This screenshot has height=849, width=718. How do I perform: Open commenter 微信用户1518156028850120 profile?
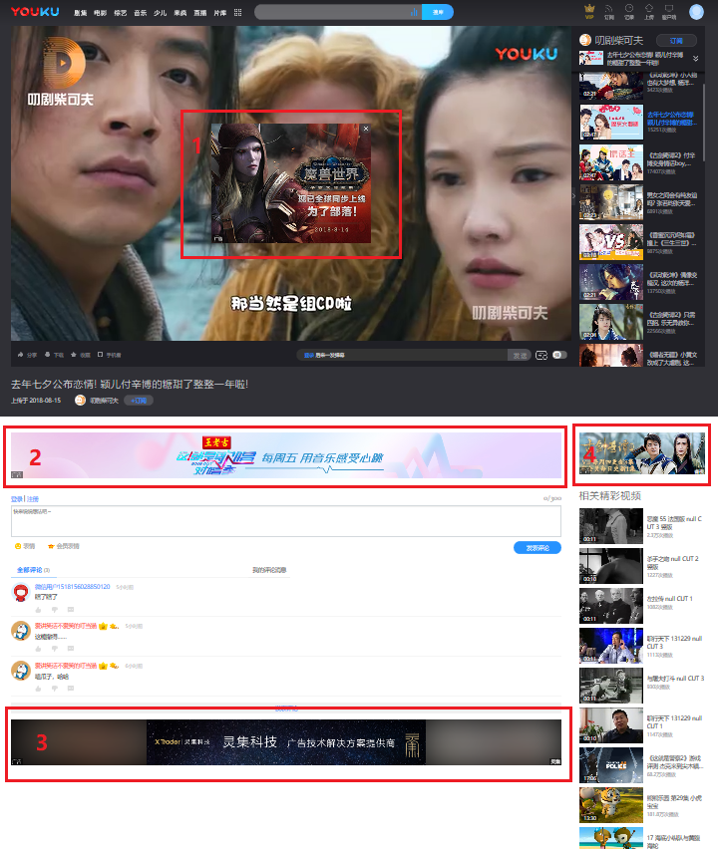pos(72,587)
